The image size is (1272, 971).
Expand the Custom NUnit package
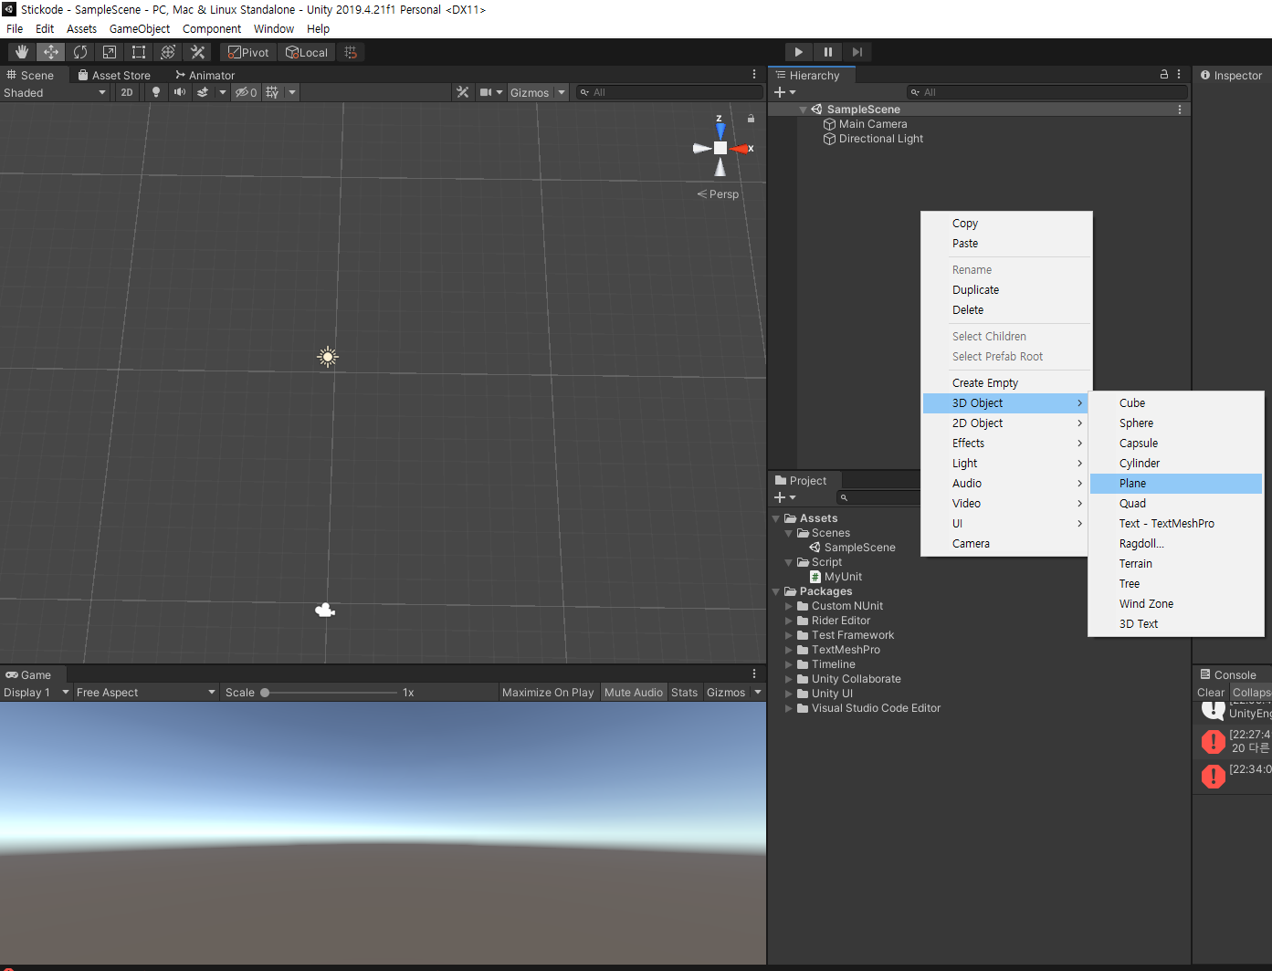tap(789, 606)
